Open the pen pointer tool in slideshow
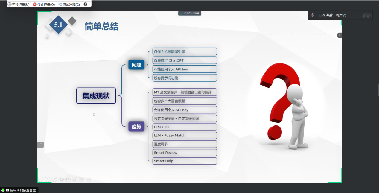 54,179
